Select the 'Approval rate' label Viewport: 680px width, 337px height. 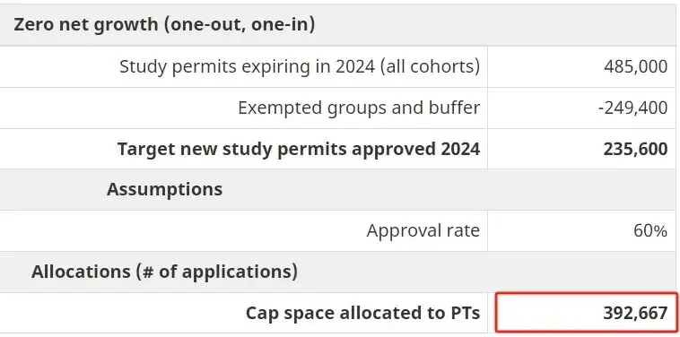(x=423, y=231)
